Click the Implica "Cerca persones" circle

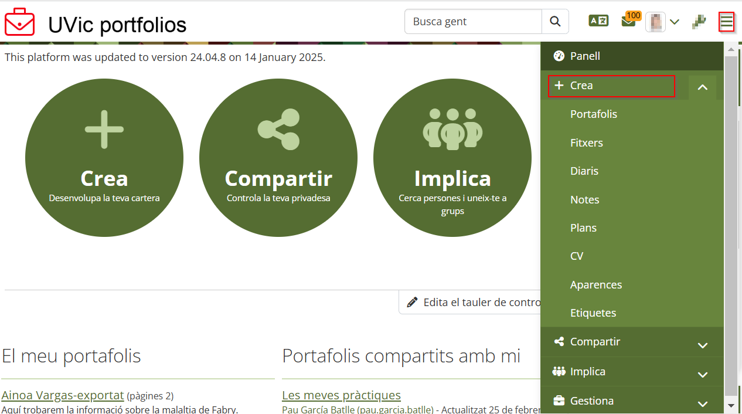pyautogui.click(x=452, y=158)
